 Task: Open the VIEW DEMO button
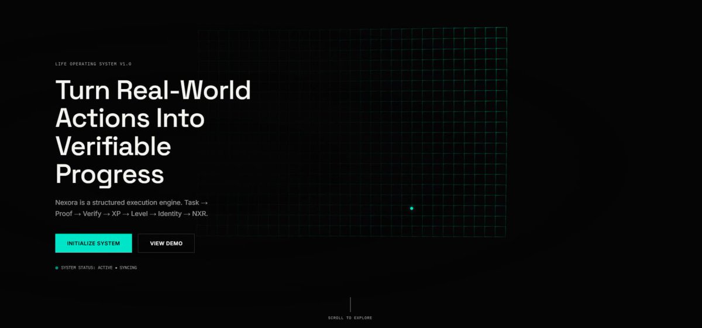(166, 243)
